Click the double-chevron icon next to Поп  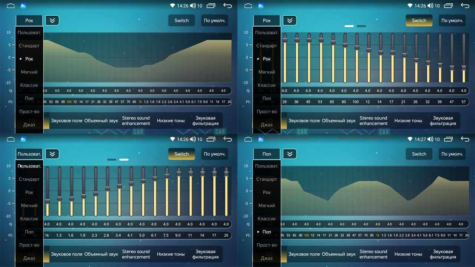290,154
